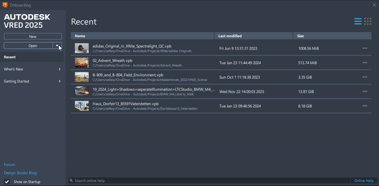379x186 pixels.
Task: Click the VRED app icon in title bar
Action: [5, 5]
